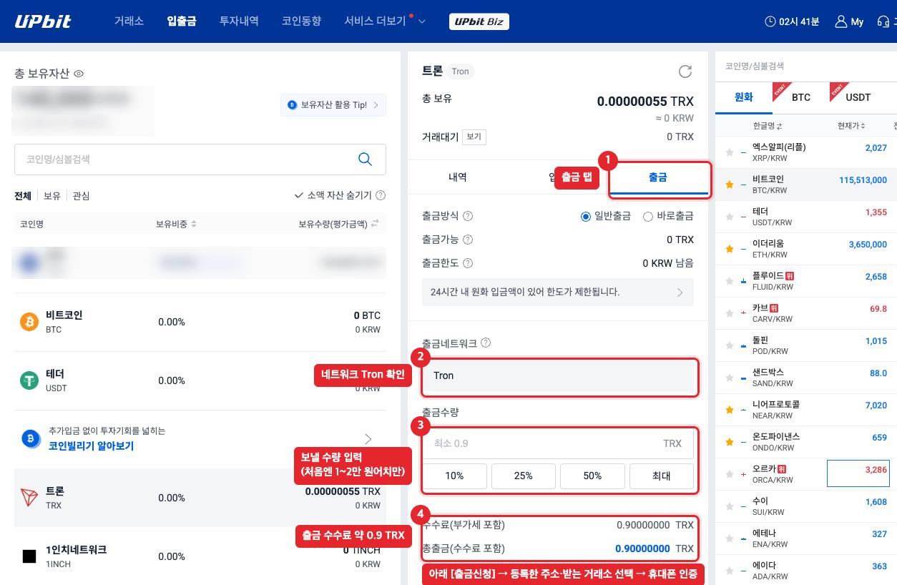Screen dimensions: 897x585
Task: Select the 수이 SUI/KRW row
Action: coord(806,506)
